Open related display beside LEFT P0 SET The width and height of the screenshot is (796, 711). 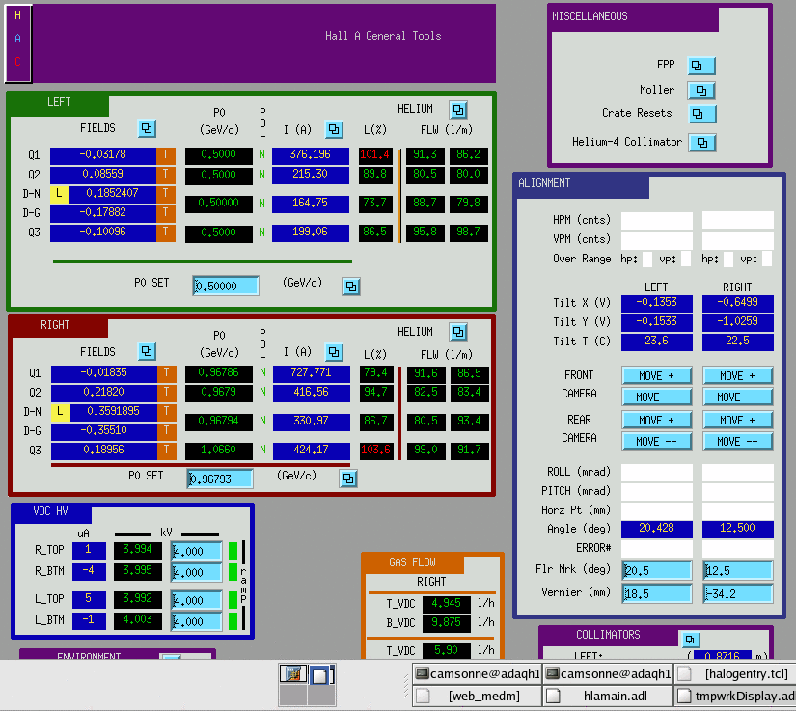[351, 287]
